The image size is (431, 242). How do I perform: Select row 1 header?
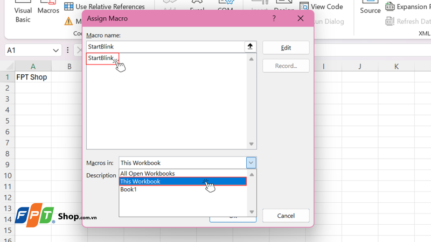click(x=8, y=77)
